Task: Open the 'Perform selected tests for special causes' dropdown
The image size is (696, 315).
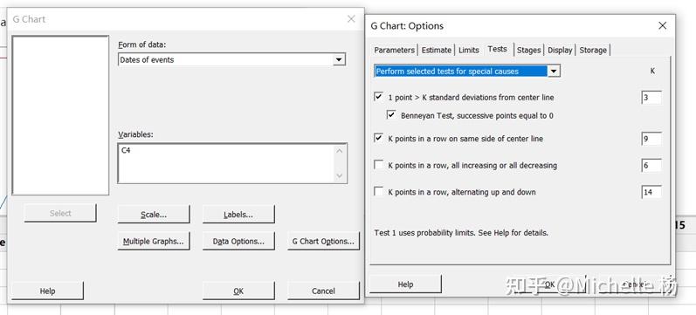Action: tap(554, 71)
